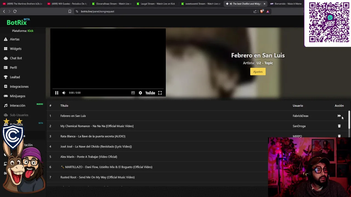Viewport: 351px width, 197px height.
Task: Open the Sub-Usuarios entry
Action: click(19, 115)
